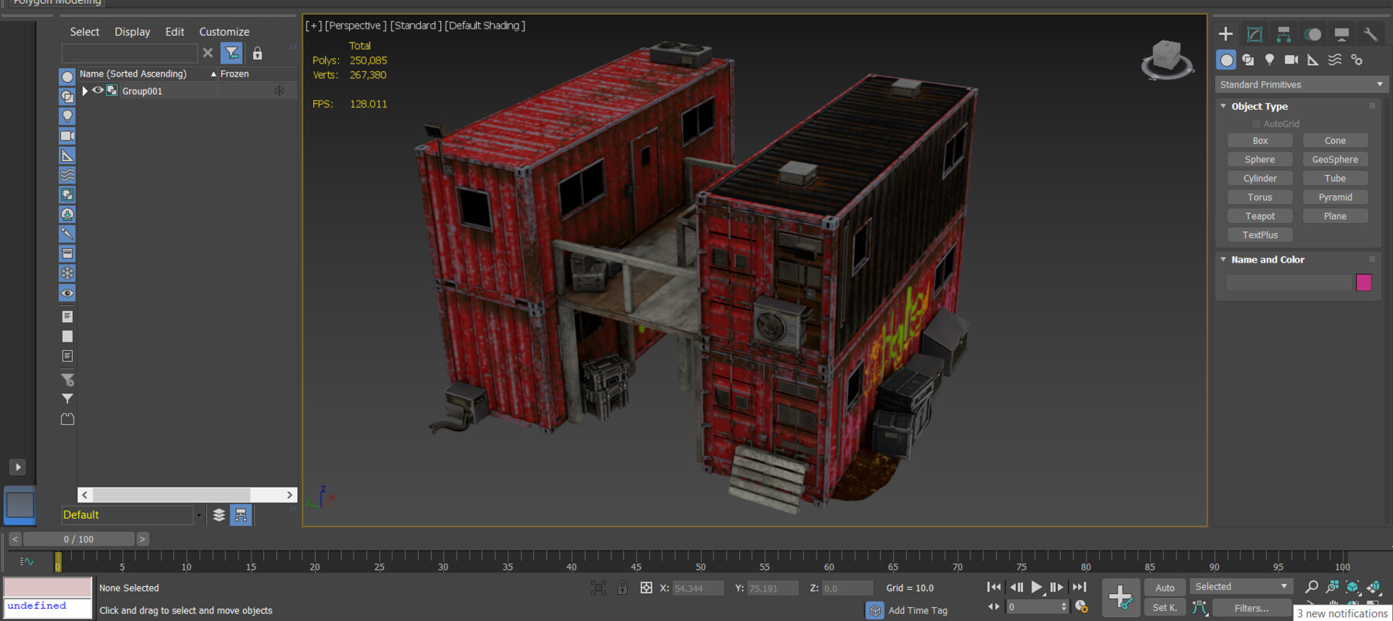The width and height of the screenshot is (1393, 621).
Task: Click the Display Bones sidebar icon
Action: coord(67,234)
